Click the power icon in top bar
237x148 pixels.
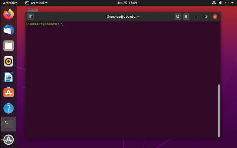(227, 3)
